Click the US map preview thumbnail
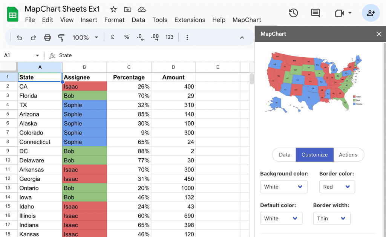 coord(314,82)
